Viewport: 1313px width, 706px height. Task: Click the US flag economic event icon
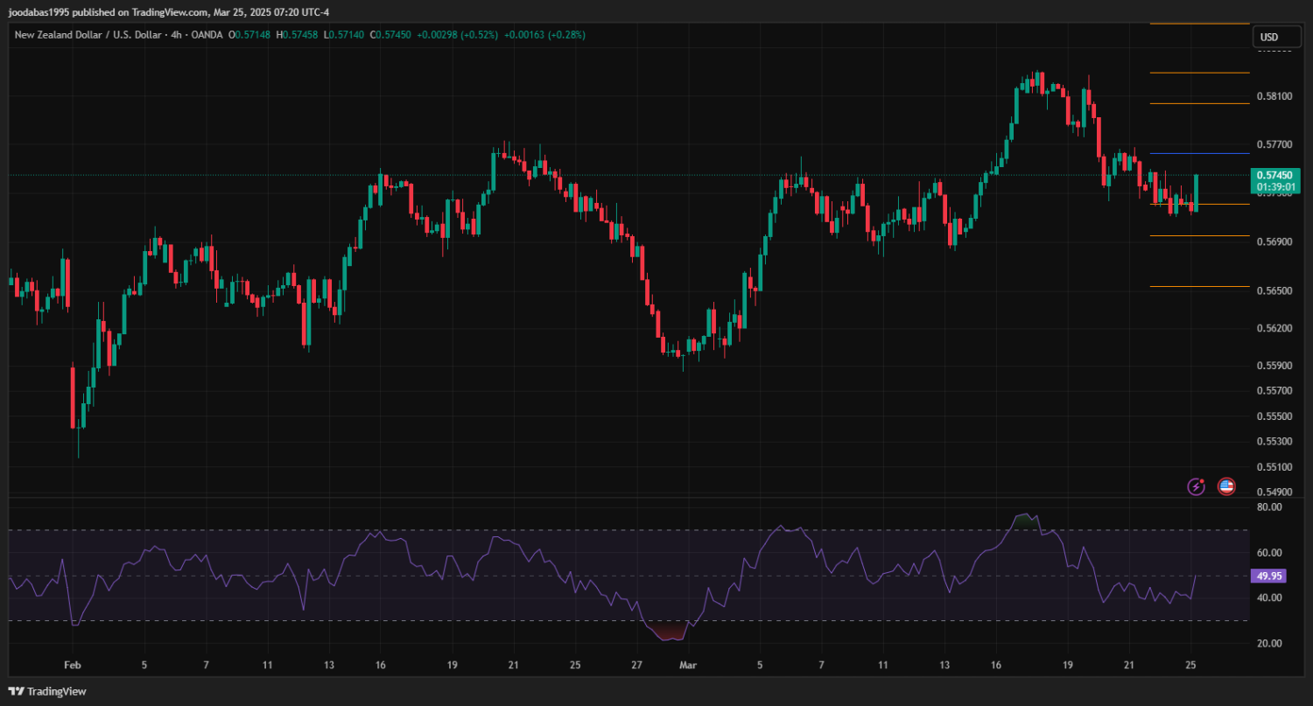pyautogui.click(x=1226, y=486)
